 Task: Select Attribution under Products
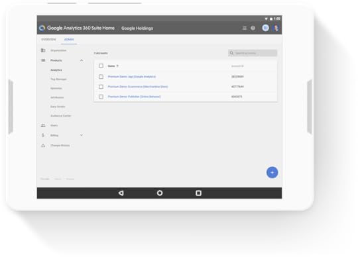click(57, 97)
